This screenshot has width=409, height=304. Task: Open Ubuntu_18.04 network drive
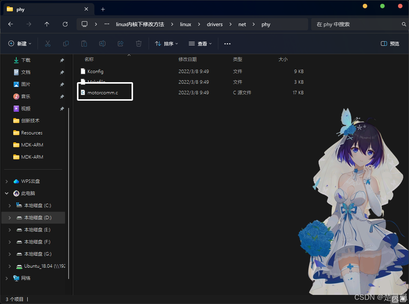point(45,266)
